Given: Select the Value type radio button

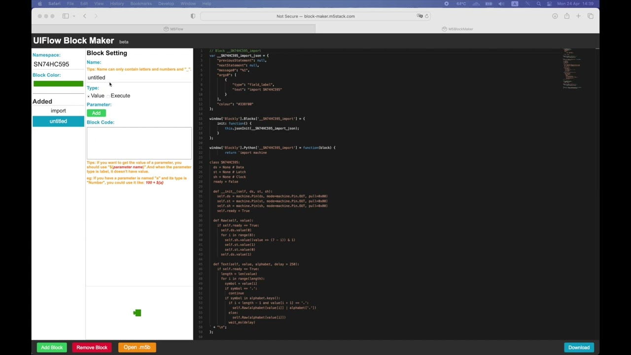Looking at the screenshot, I should pyautogui.click(x=89, y=96).
